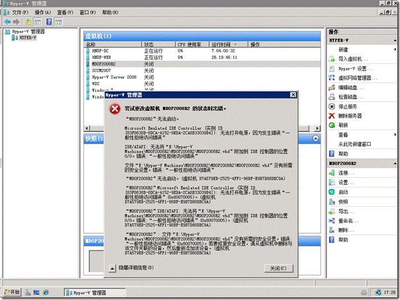
Task: Click the Server Manager quick launch icon
Action: [28, 292]
